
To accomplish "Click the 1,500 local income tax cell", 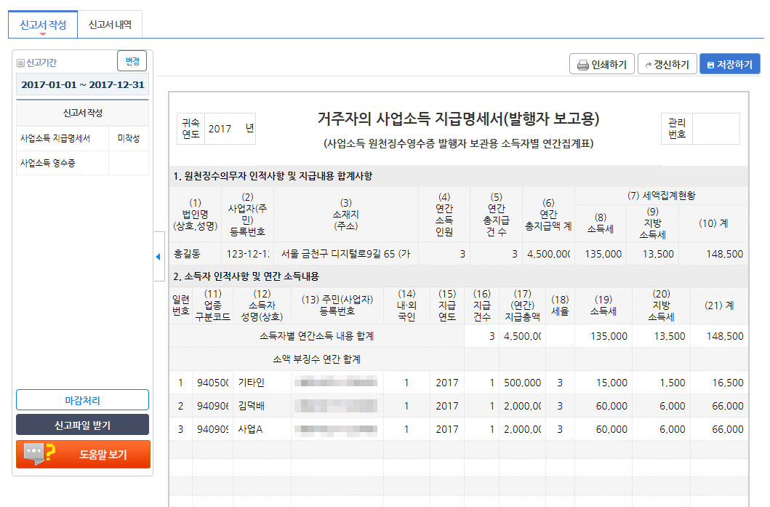I will click(661, 383).
